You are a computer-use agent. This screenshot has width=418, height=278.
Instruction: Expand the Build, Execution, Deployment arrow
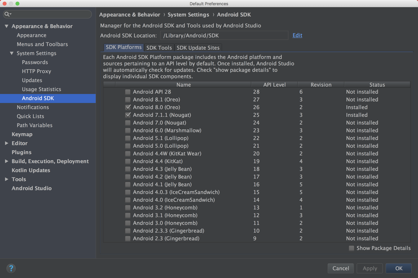coord(6,161)
